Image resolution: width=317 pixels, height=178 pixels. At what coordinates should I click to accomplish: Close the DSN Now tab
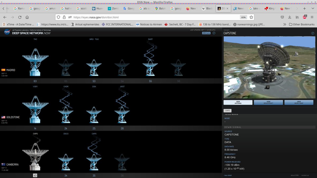pos(228,8)
